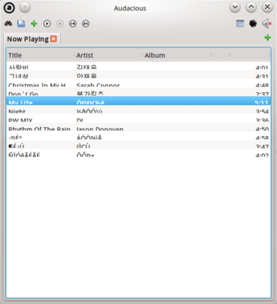Screen dimensions: 277x304
Task: Skip to next track
Action: pos(86,24)
